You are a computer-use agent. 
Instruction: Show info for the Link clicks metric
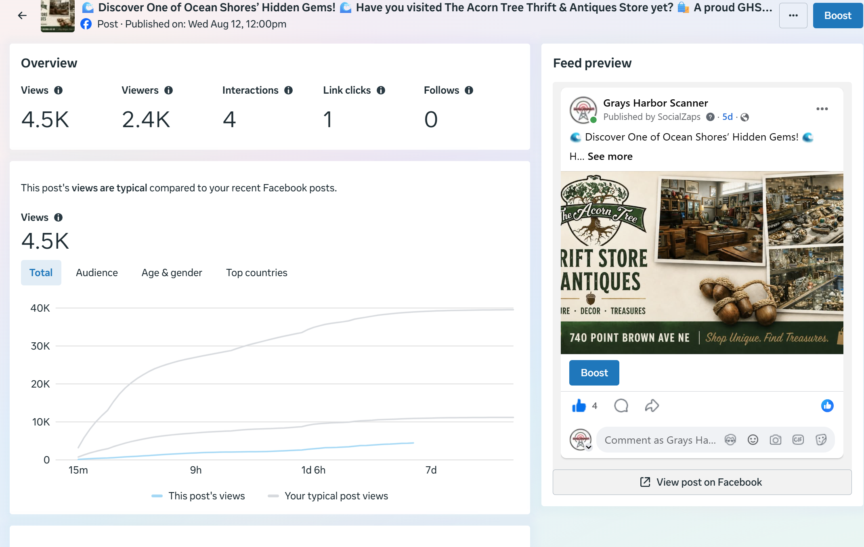[381, 90]
